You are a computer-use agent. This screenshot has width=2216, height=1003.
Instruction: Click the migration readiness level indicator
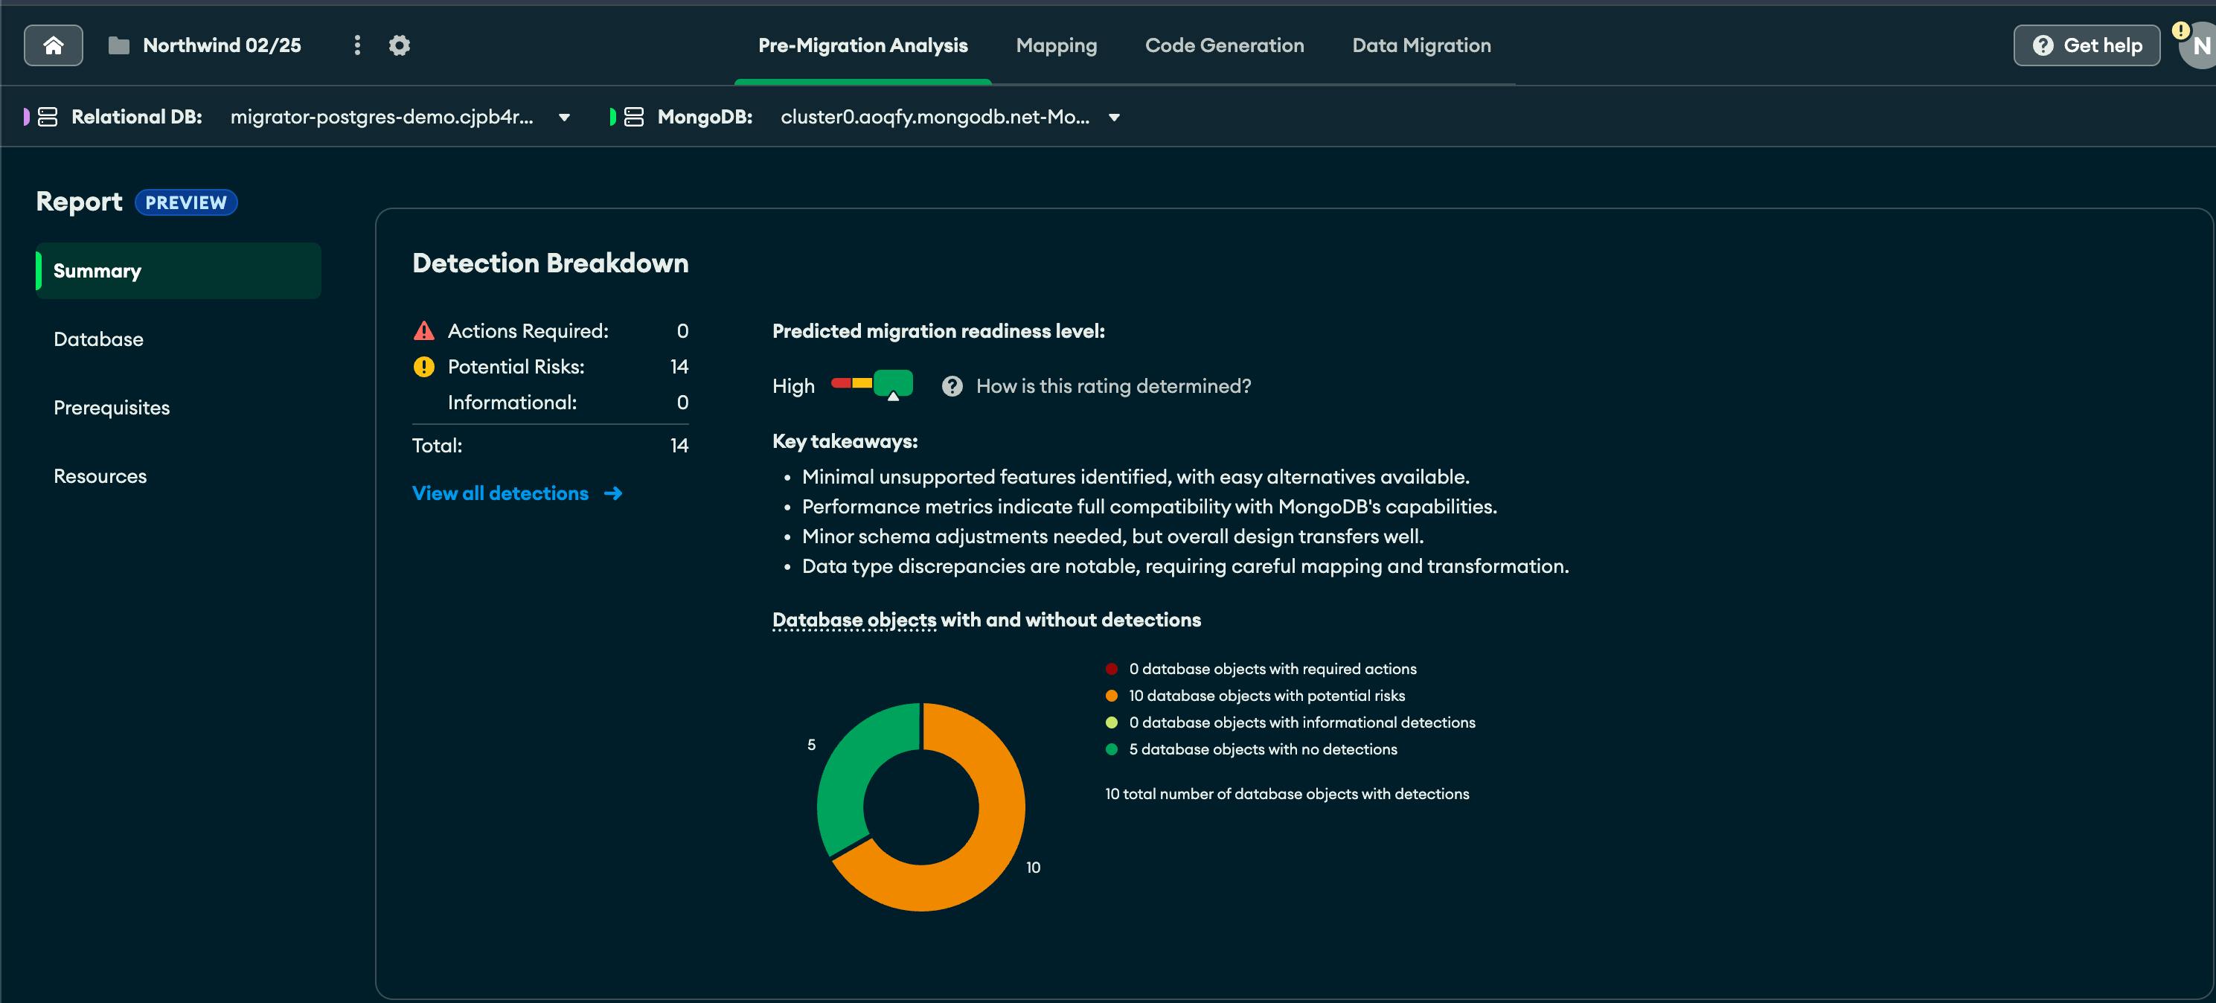tap(871, 384)
